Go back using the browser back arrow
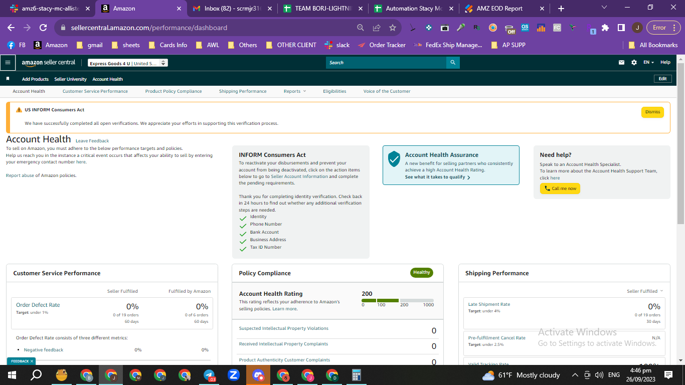 [11, 28]
